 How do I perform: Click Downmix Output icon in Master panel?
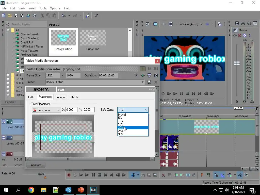(x=243, y=23)
